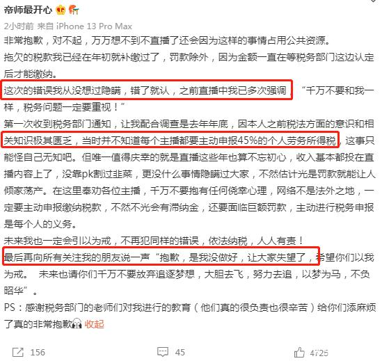Open the post via the 2小时前 timestamp
This screenshot has height=361, width=382.
[x=19, y=26]
